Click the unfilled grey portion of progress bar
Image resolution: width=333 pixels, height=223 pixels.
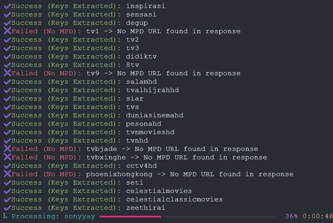220,217
